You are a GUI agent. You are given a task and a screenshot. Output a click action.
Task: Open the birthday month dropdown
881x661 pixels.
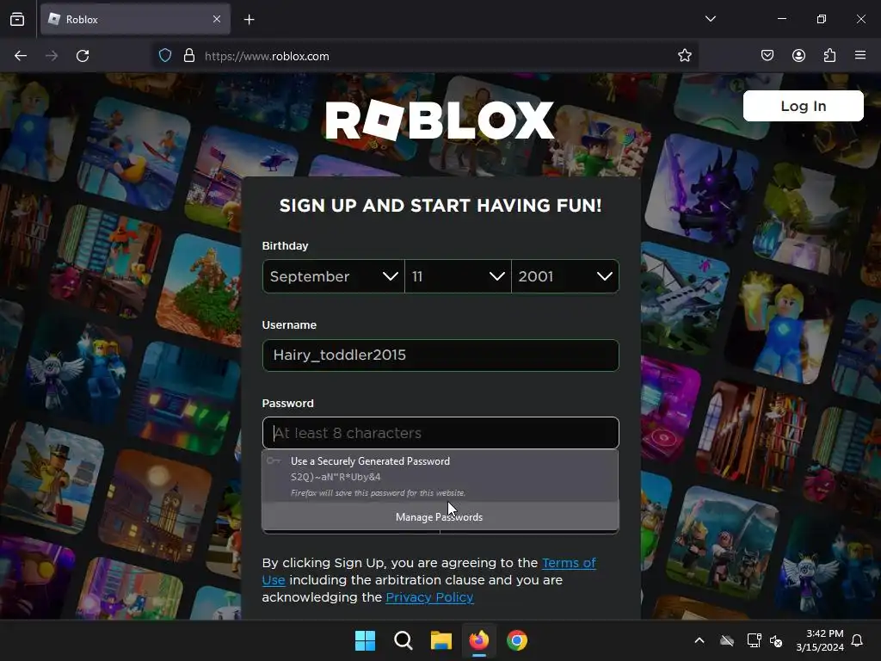click(x=333, y=276)
